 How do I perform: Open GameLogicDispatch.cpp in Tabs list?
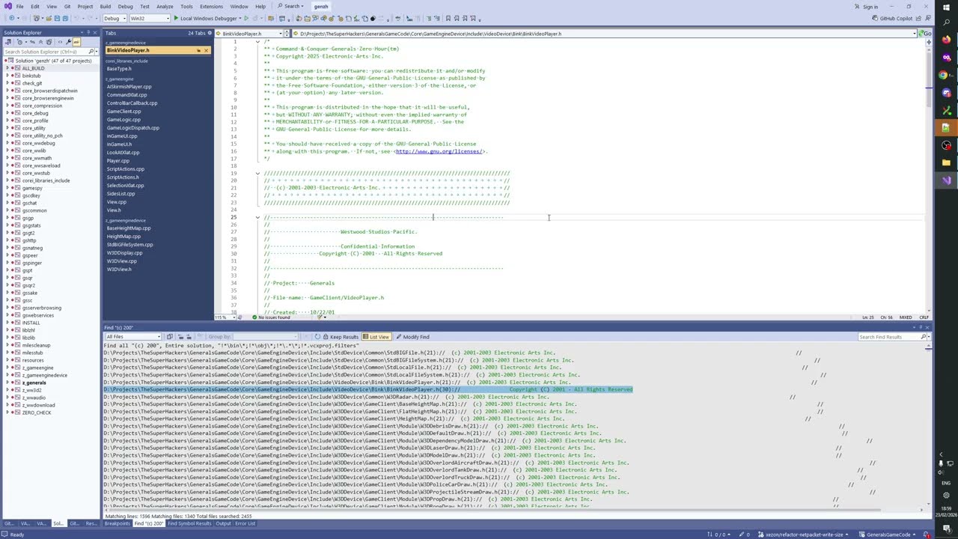(x=132, y=128)
